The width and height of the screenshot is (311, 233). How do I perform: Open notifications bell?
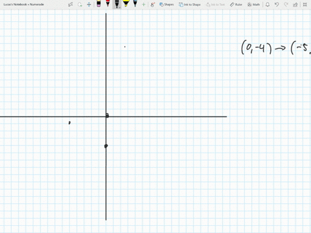point(268,5)
